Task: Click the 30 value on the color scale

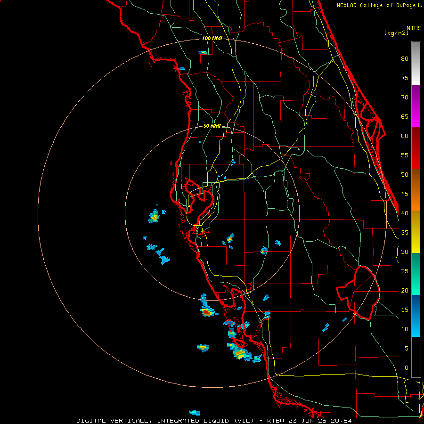Action: 405,252
